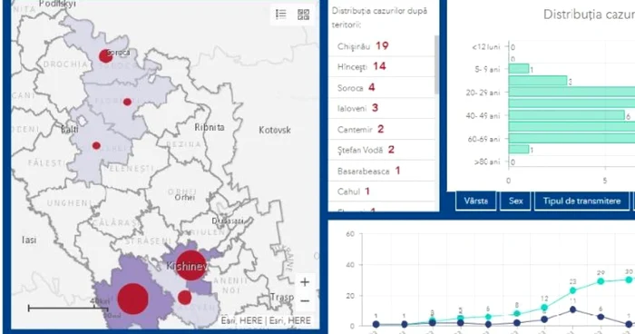Open the map legend list icon
The image size is (635, 334).
coord(281,15)
